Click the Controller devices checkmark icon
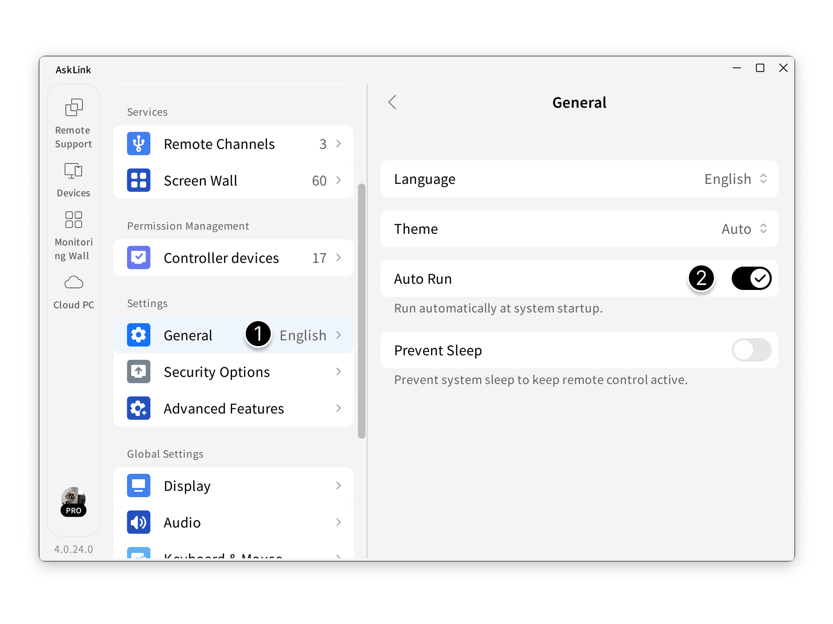Image resolution: width=833 pixels, height=624 pixels. tap(139, 258)
